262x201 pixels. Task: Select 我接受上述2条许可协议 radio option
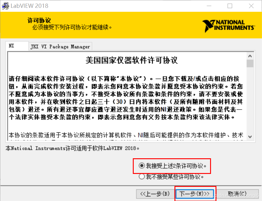[142, 166]
